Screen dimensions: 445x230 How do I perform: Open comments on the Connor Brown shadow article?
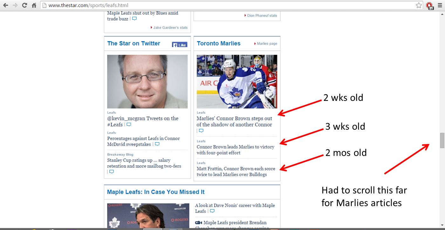point(201,131)
